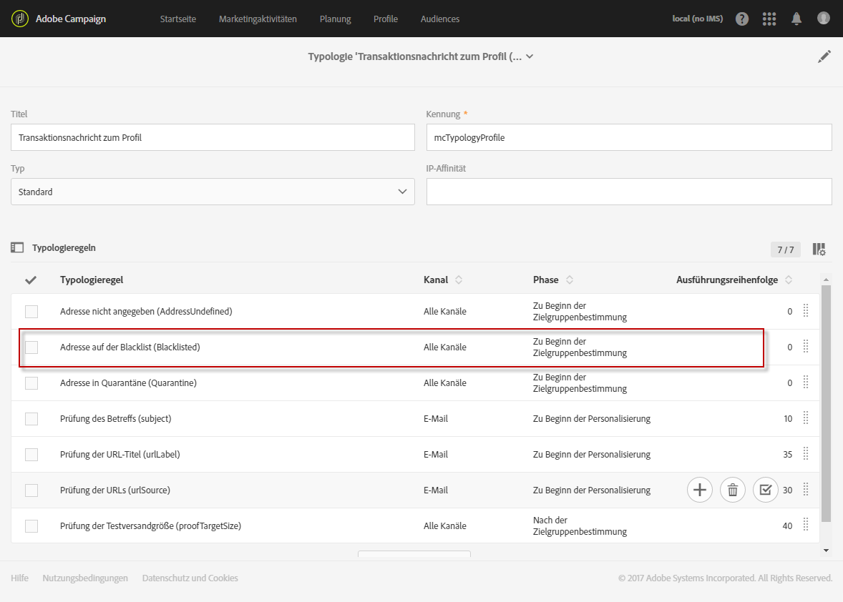Viewport: 843px width, 602px height.
Task: Open the user profile avatar
Action: (824, 19)
